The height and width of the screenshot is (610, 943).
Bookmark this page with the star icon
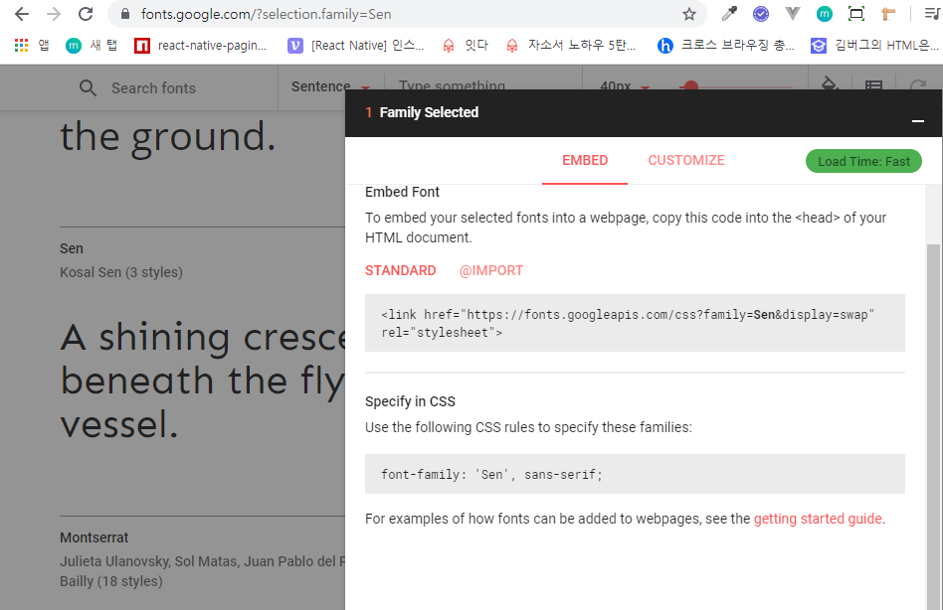click(689, 14)
